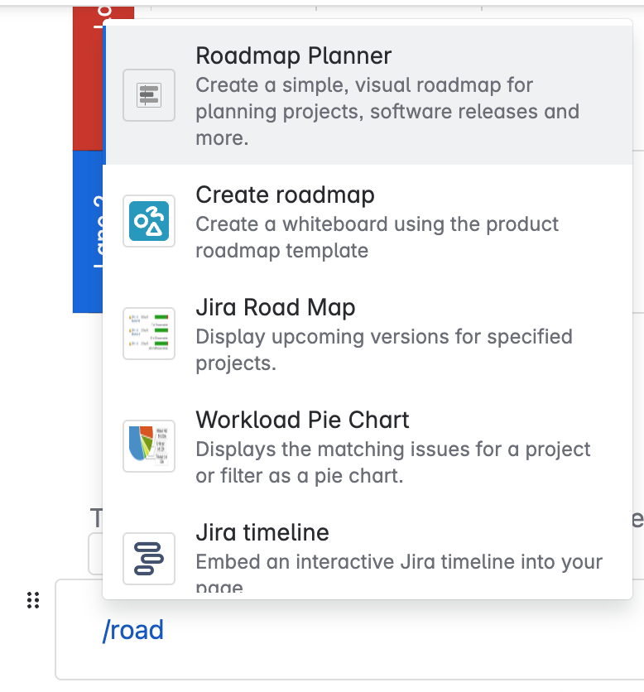The width and height of the screenshot is (644, 692).
Task: Choose the Create roadmap title
Action: pos(285,195)
